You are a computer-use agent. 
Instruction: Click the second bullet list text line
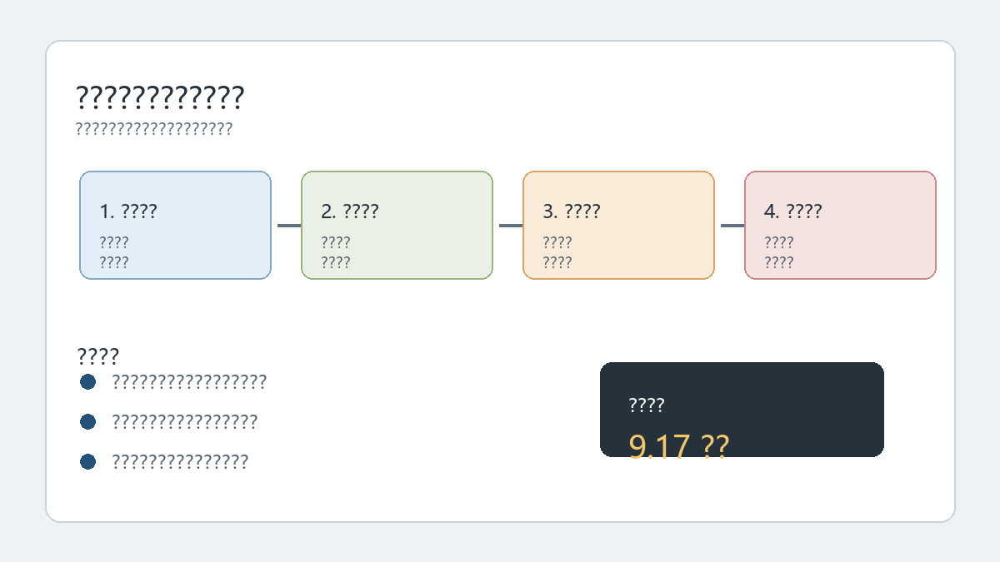[x=185, y=421]
